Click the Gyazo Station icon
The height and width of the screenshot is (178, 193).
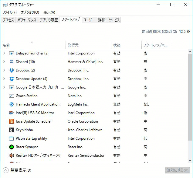pyautogui.click(x=12, y=96)
